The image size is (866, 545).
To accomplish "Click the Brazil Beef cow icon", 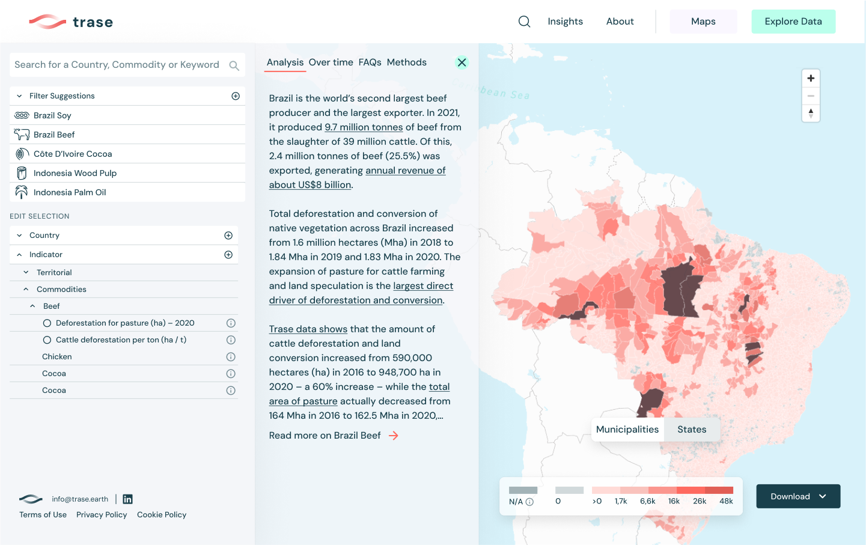I will point(22,135).
